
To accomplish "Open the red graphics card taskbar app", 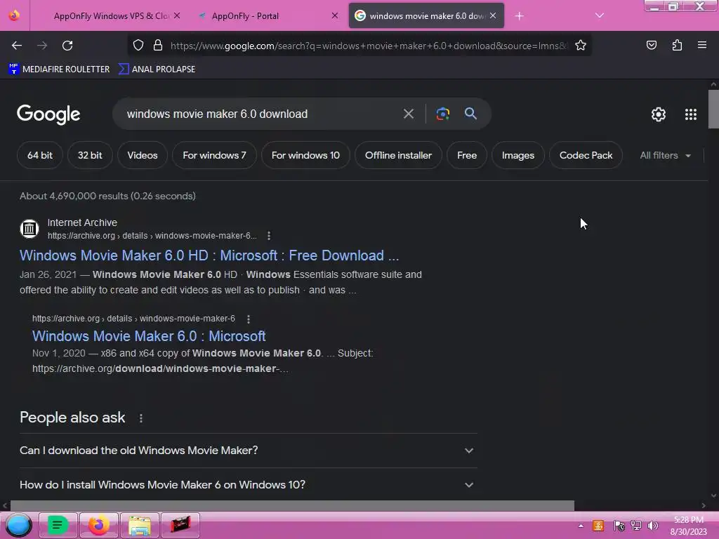I will [180, 525].
